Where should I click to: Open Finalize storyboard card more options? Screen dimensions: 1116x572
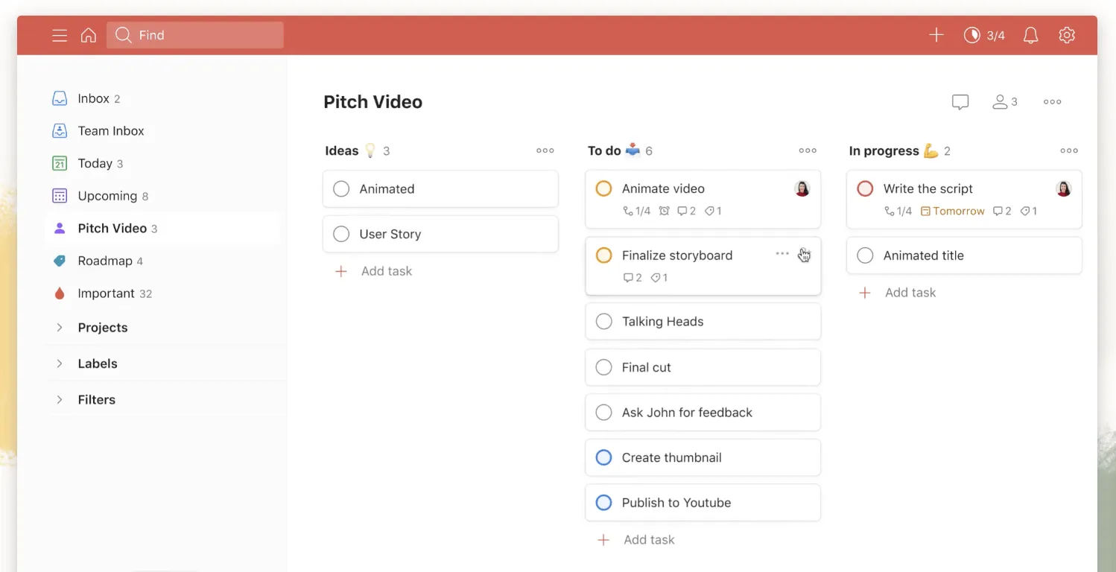[x=782, y=254]
